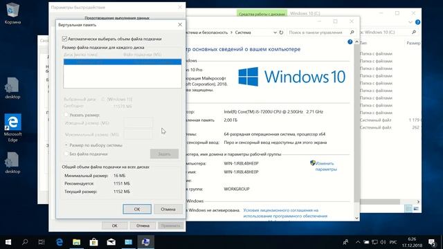The width and height of the screenshot is (443, 249).
Task: Open the Action Center notifications
Action: point(432,242)
